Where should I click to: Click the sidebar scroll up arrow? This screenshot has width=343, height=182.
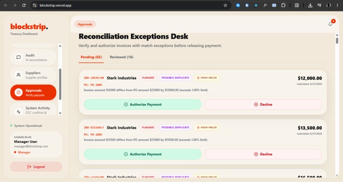click(60, 46)
